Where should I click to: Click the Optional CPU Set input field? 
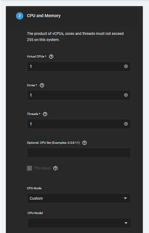click(79, 153)
